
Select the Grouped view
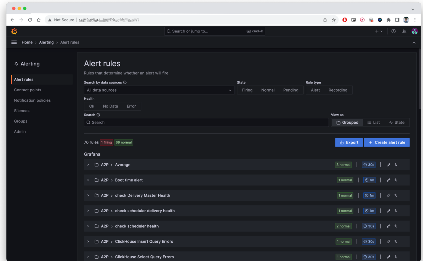(x=347, y=123)
